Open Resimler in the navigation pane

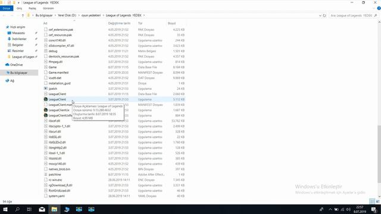pos(18,51)
